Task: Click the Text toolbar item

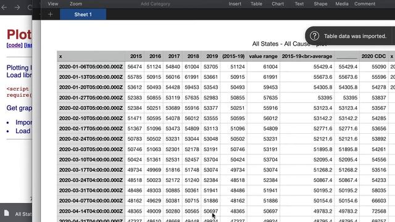Action: pyautogui.click(x=299, y=4)
